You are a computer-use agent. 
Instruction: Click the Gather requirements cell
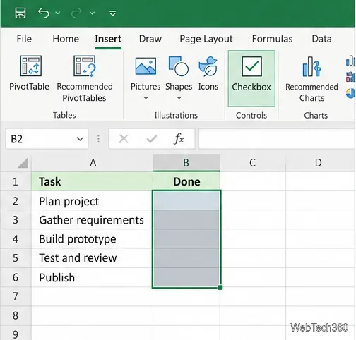(92, 220)
